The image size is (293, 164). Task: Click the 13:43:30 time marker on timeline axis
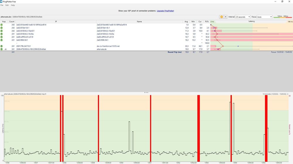coord(222,163)
